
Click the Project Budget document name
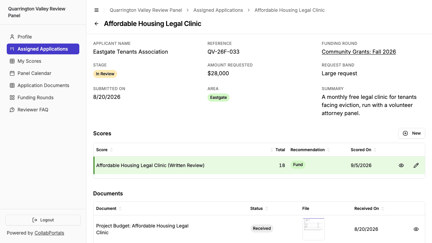[142, 229]
